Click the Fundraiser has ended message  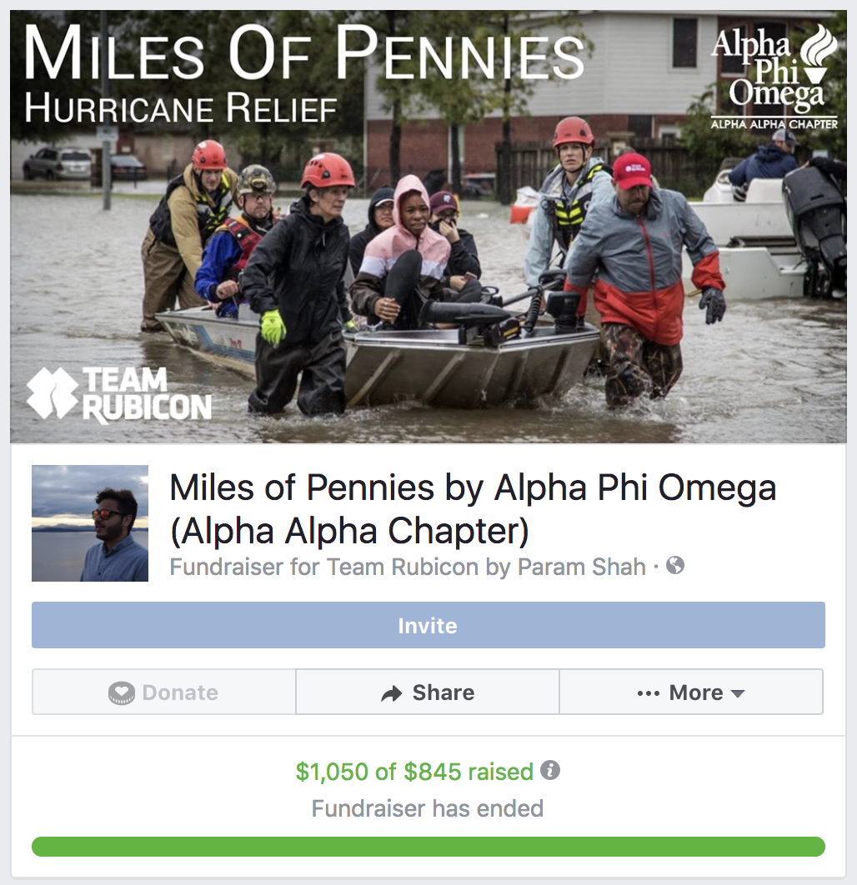[428, 808]
